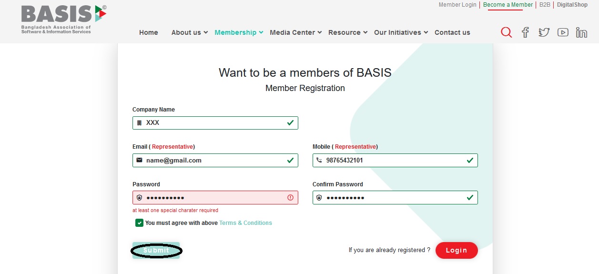
Task: Click the red search magnifier icon
Action: point(506,32)
